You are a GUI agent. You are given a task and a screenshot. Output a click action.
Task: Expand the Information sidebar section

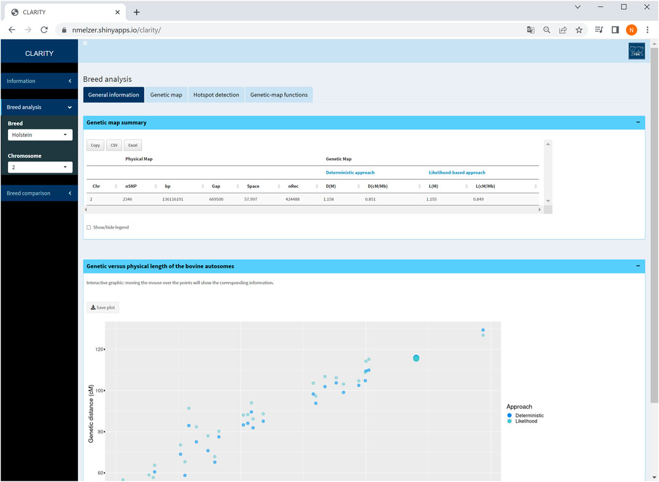point(39,81)
